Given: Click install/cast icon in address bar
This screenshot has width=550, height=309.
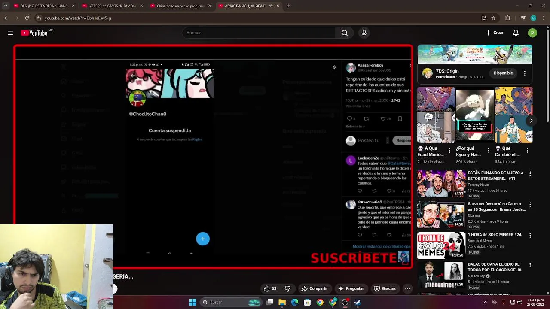Looking at the screenshot, I should click(484, 18).
